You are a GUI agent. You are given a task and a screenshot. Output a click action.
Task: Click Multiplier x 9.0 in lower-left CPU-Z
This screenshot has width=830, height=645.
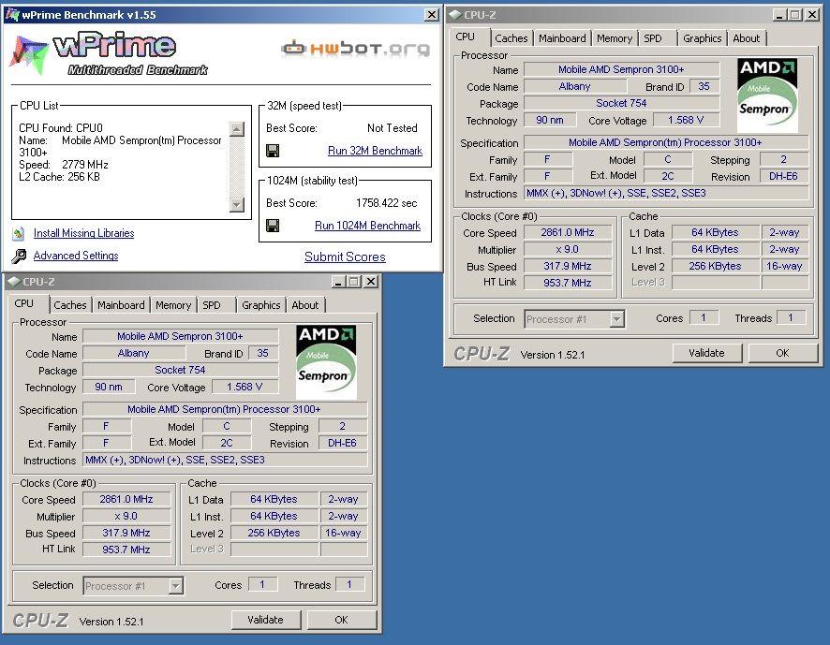coord(126,516)
